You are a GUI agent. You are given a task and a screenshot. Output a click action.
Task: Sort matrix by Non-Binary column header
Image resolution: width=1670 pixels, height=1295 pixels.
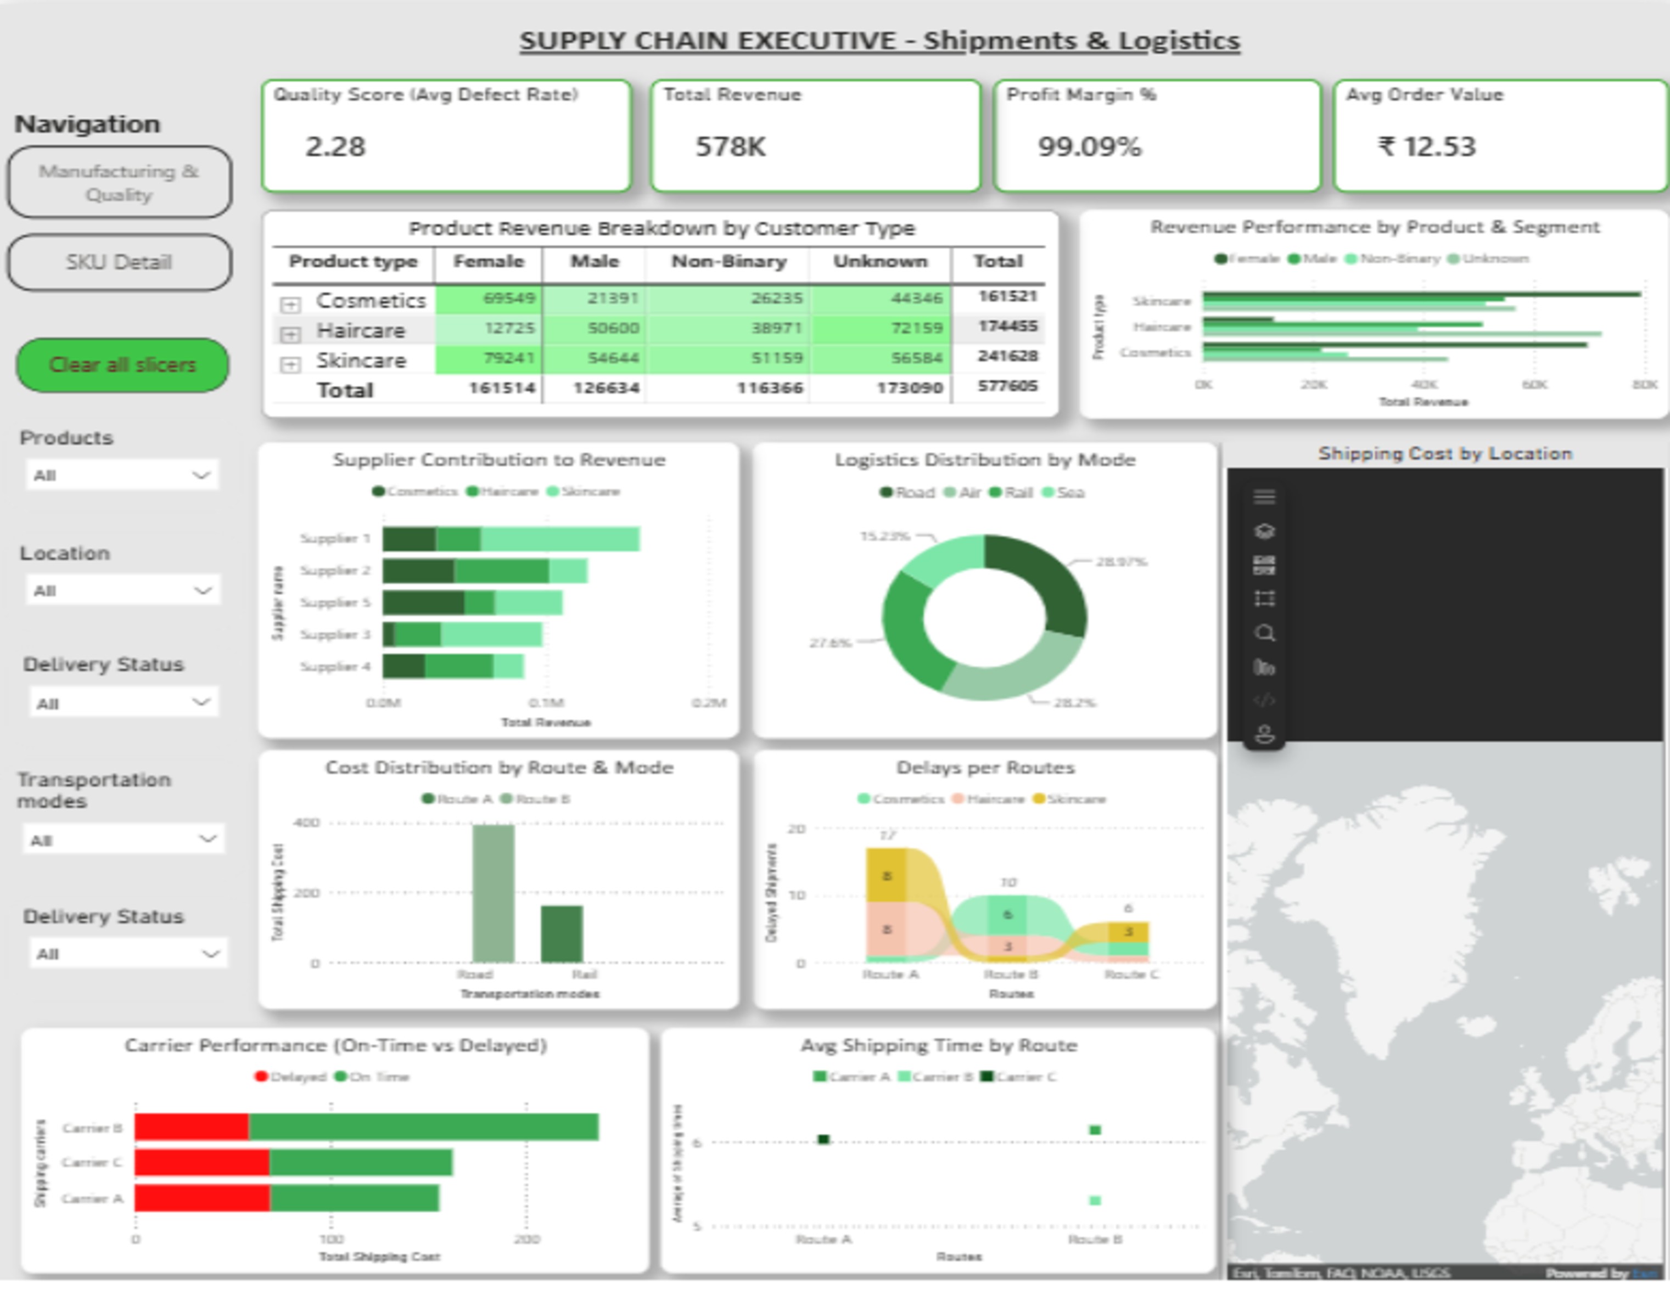[728, 261]
